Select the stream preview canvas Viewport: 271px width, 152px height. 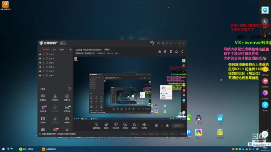pos(130,88)
